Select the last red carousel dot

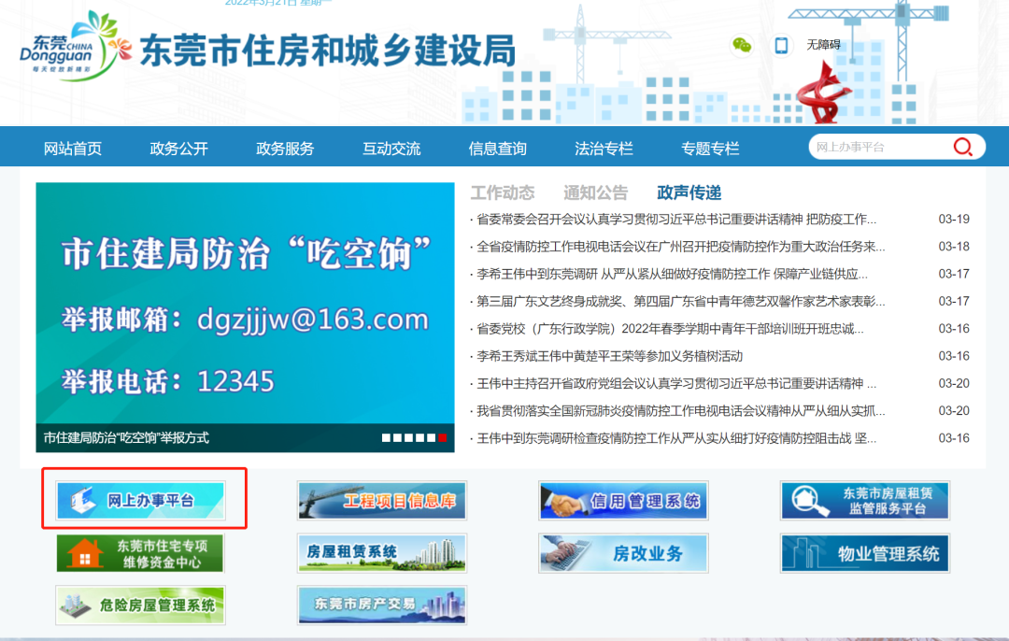tap(444, 435)
